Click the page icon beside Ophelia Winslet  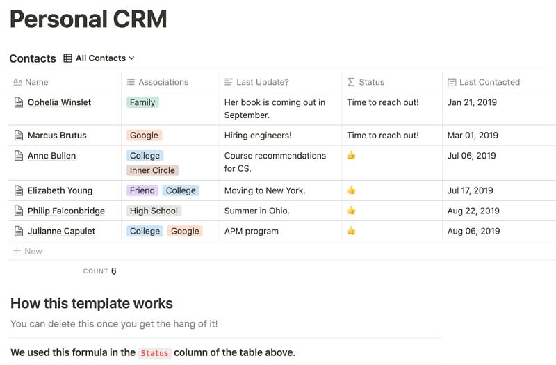(19, 102)
